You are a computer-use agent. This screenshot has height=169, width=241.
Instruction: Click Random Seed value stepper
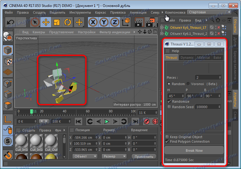pyautogui.click(x=219, y=107)
